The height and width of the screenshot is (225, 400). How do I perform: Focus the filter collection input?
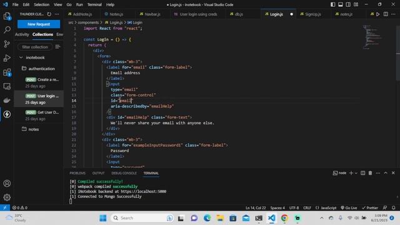(x=35, y=47)
